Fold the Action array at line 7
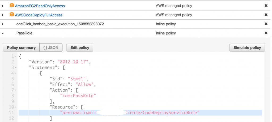The width and height of the screenshot is (272, 122). (16, 90)
